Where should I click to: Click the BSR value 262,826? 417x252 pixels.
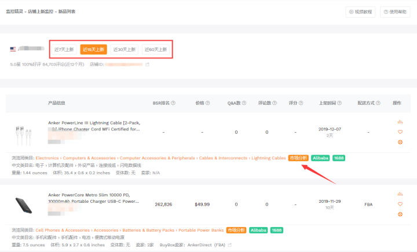tap(163, 204)
